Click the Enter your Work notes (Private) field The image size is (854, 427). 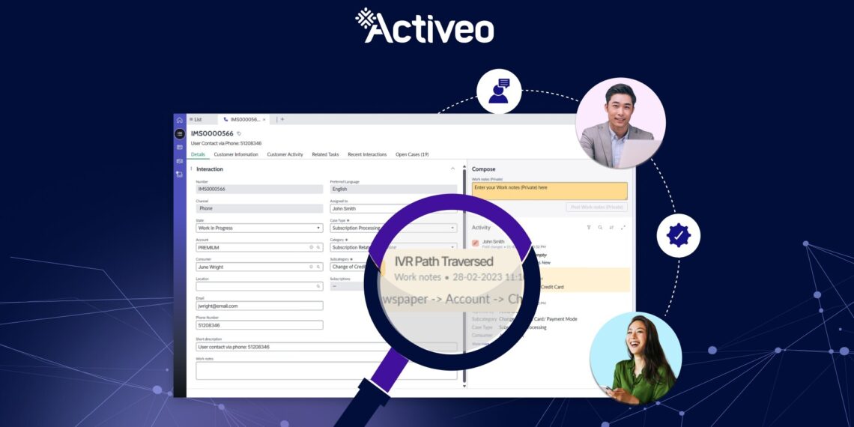pos(550,190)
